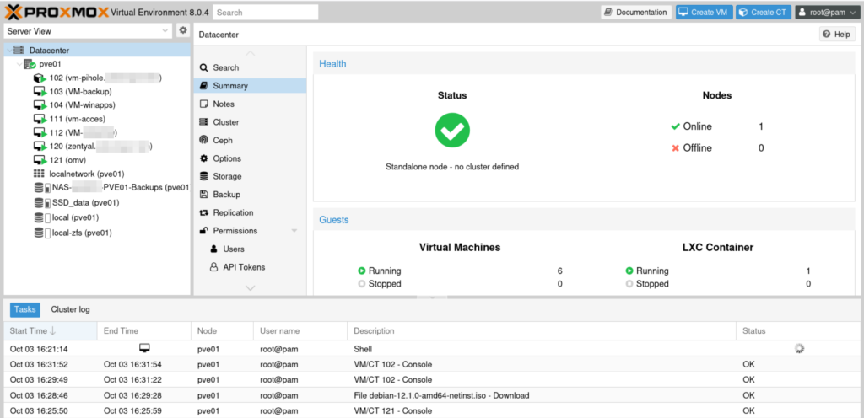864x418 pixels.
Task: Open the Ceph section in sidebar
Action: coord(222,141)
